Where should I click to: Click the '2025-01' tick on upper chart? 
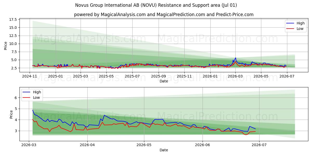56,76
